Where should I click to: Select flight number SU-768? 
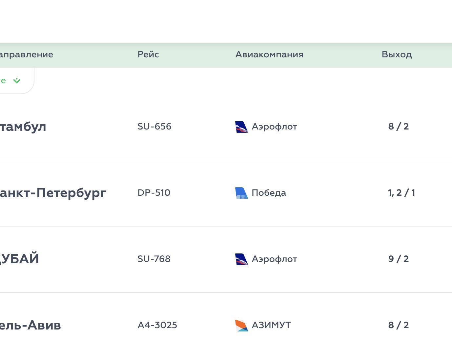point(154,259)
